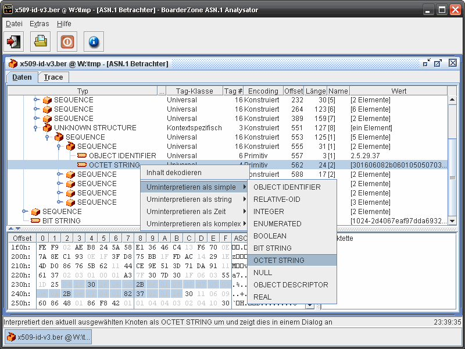Click the internal frame minimize icon
The width and height of the screenshot is (465, 349).
click(427, 63)
